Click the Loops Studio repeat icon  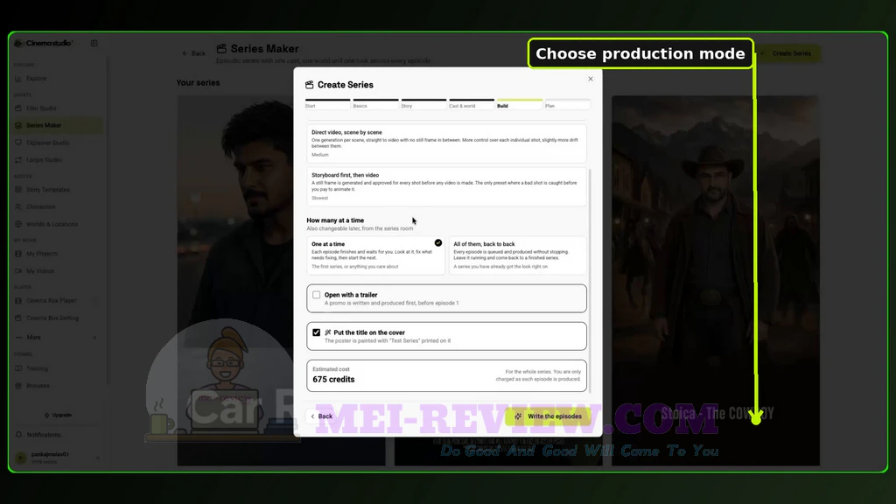coord(18,160)
